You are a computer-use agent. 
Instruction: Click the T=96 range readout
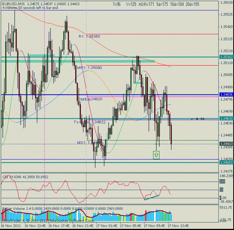pyautogui.click(x=116, y=4)
